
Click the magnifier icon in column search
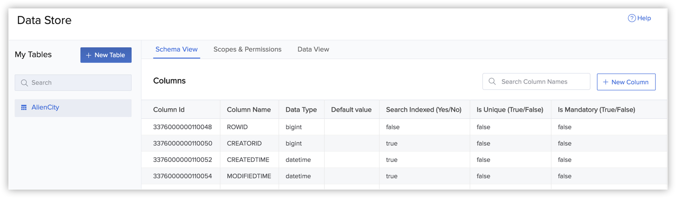(x=492, y=81)
